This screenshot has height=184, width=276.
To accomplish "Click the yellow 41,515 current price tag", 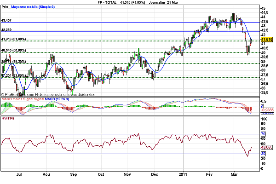I will (x=266, y=40).
